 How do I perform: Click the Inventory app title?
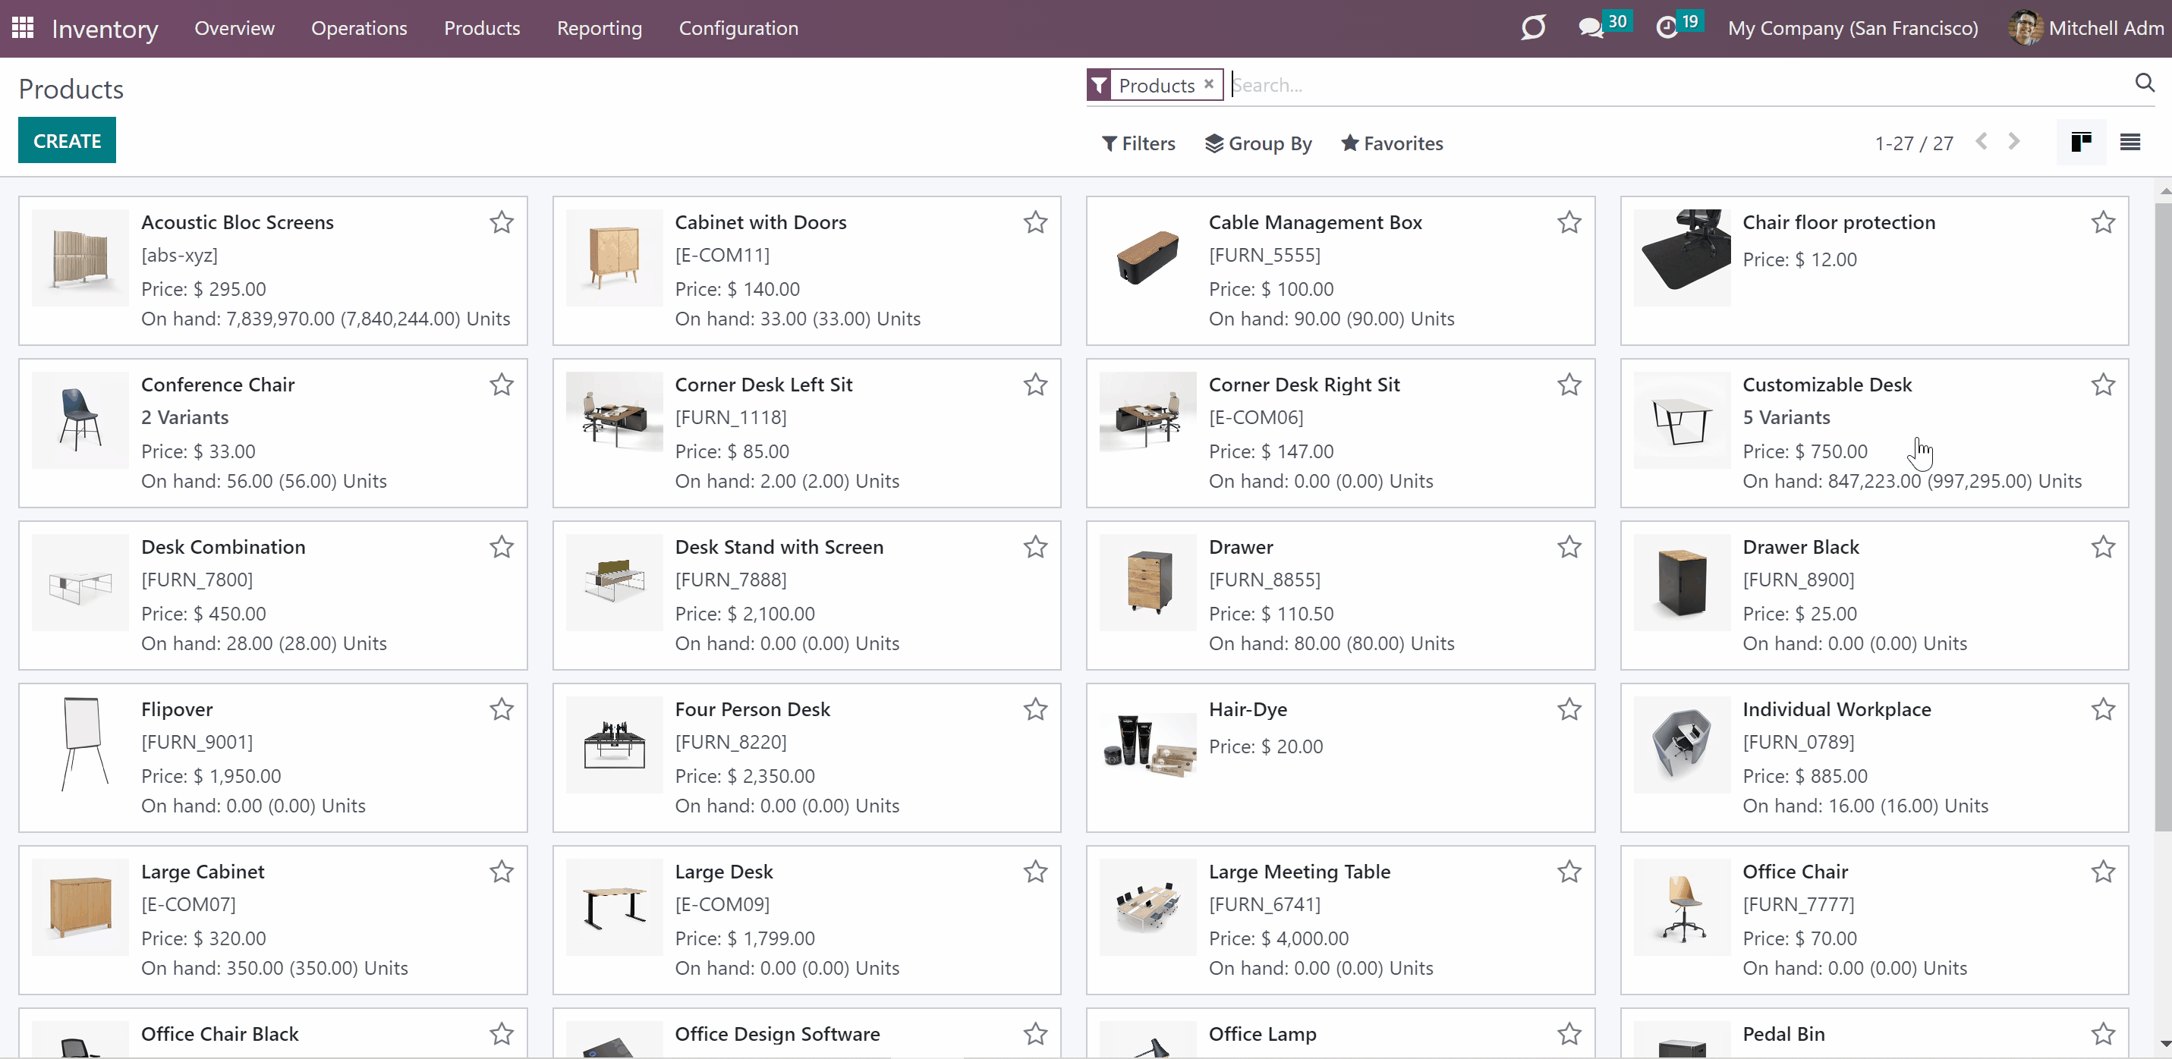(x=105, y=29)
